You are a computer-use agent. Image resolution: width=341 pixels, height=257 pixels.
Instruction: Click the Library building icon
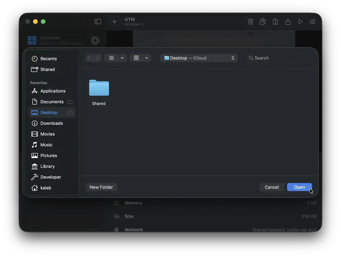point(35,166)
